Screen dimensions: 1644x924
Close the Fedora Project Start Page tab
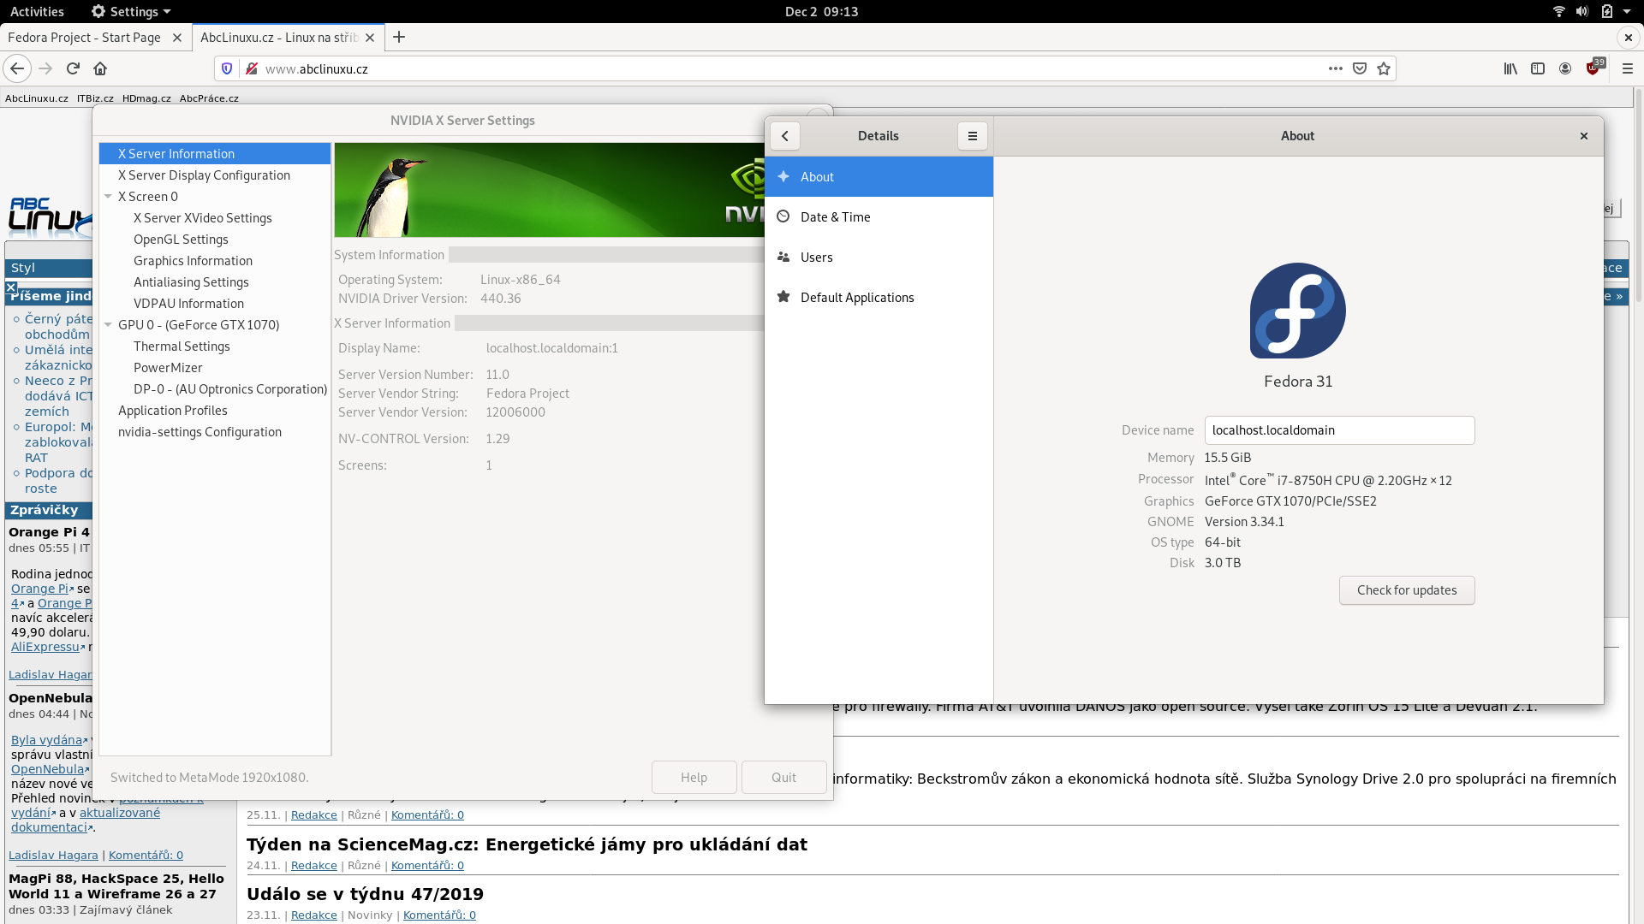tap(177, 38)
